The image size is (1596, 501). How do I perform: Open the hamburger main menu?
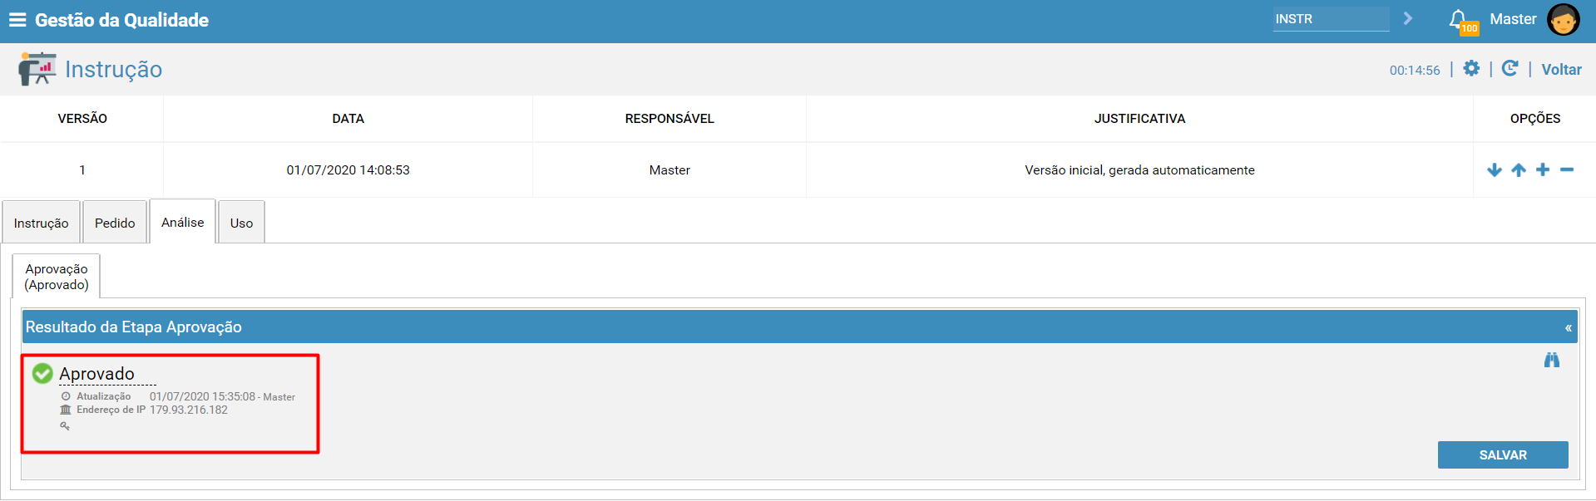(17, 20)
